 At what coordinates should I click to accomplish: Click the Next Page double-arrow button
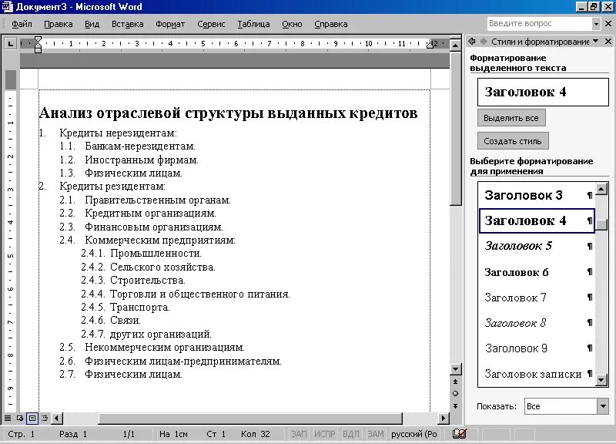[x=455, y=406]
